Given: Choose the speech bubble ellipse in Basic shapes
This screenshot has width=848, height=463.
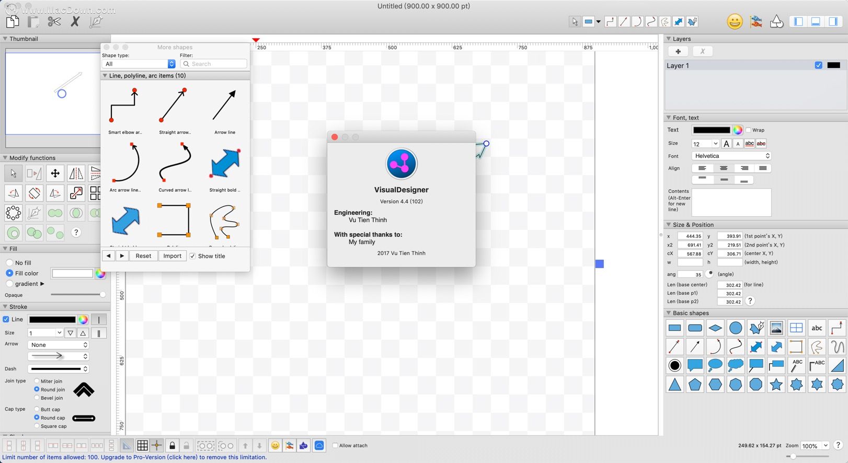Looking at the screenshot, I should tap(715, 365).
